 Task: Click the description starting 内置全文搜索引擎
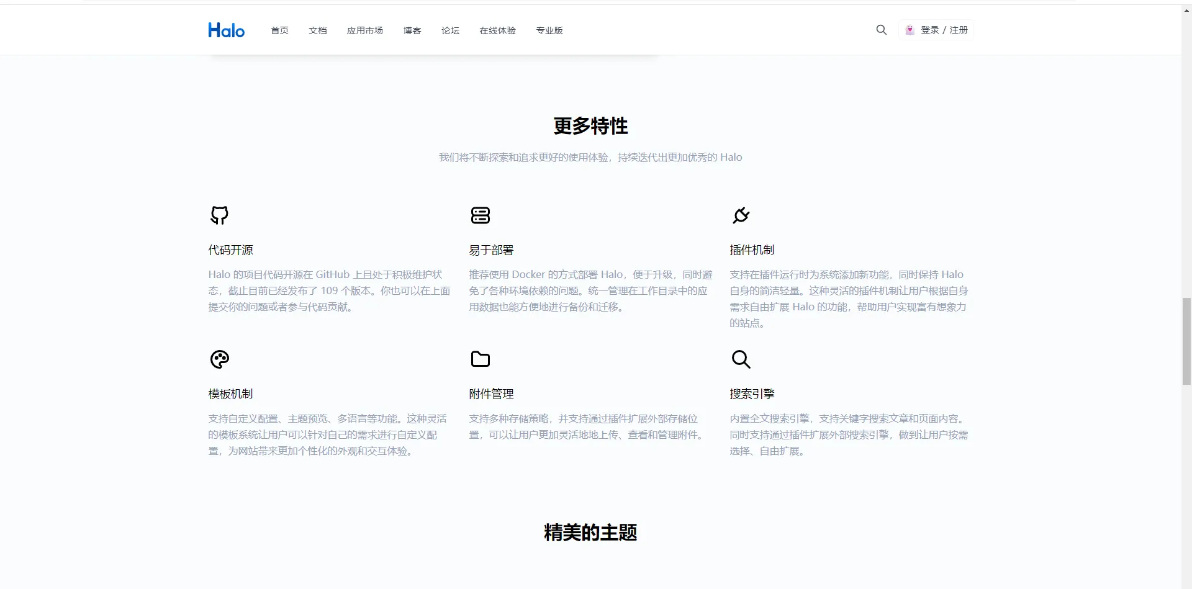click(x=849, y=435)
